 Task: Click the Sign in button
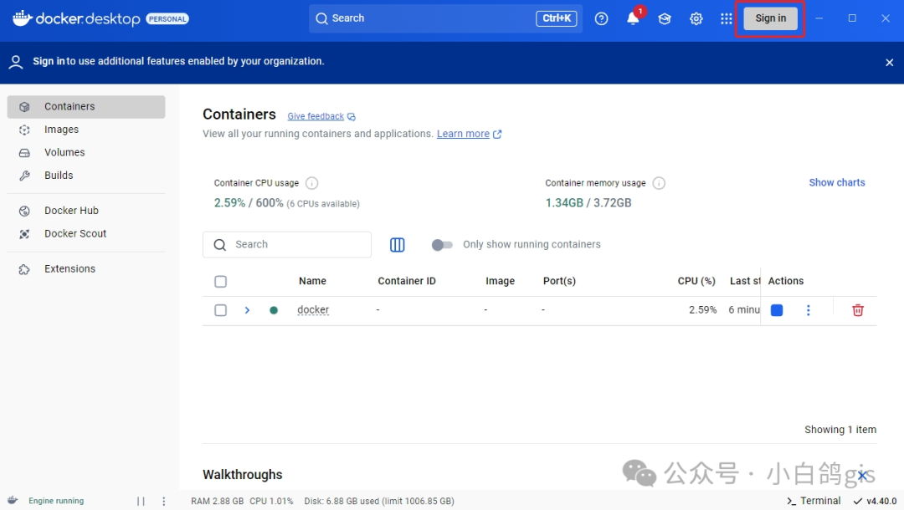pos(770,18)
